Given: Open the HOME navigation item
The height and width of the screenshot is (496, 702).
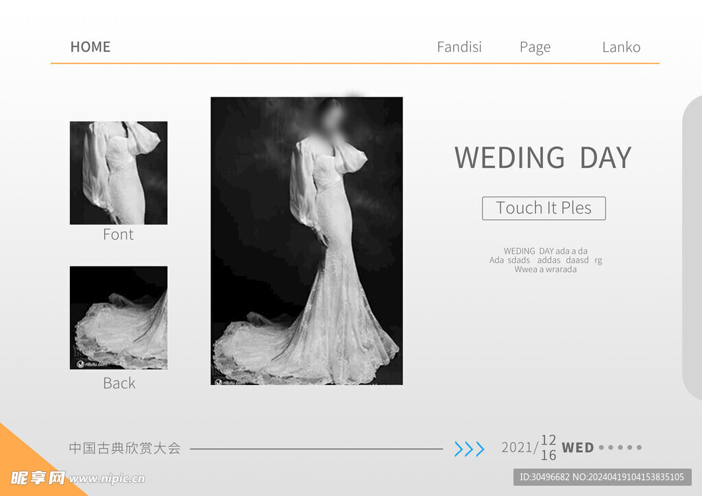Looking at the screenshot, I should click(x=90, y=47).
